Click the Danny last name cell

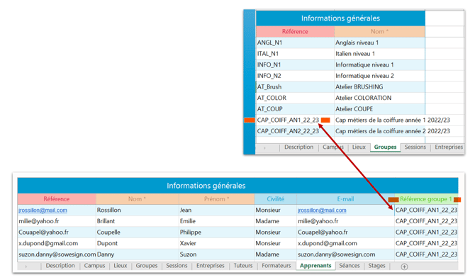tap(138, 254)
